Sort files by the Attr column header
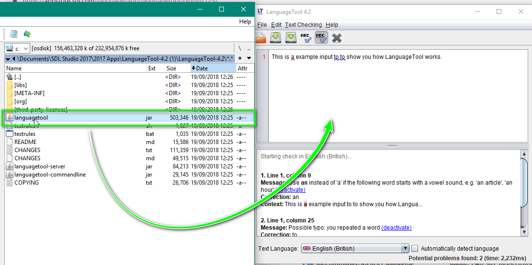Image resolution: width=532 pixels, height=265 pixels. point(244,68)
